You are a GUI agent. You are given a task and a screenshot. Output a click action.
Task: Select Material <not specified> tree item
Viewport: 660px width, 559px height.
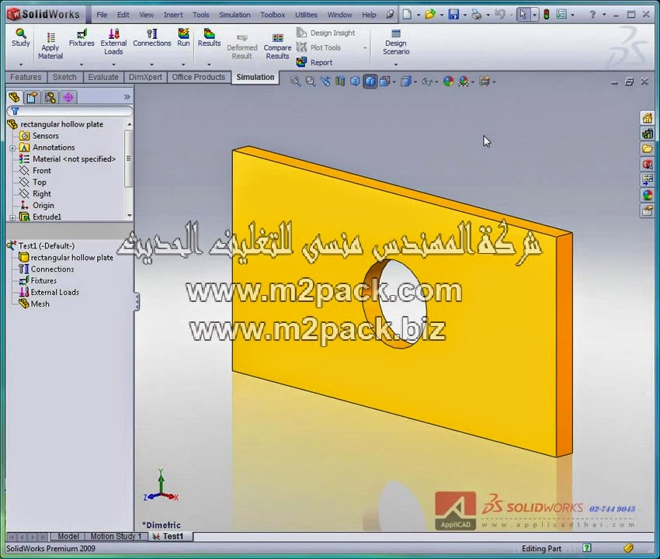pyautogui.click(x=68, y=159)
